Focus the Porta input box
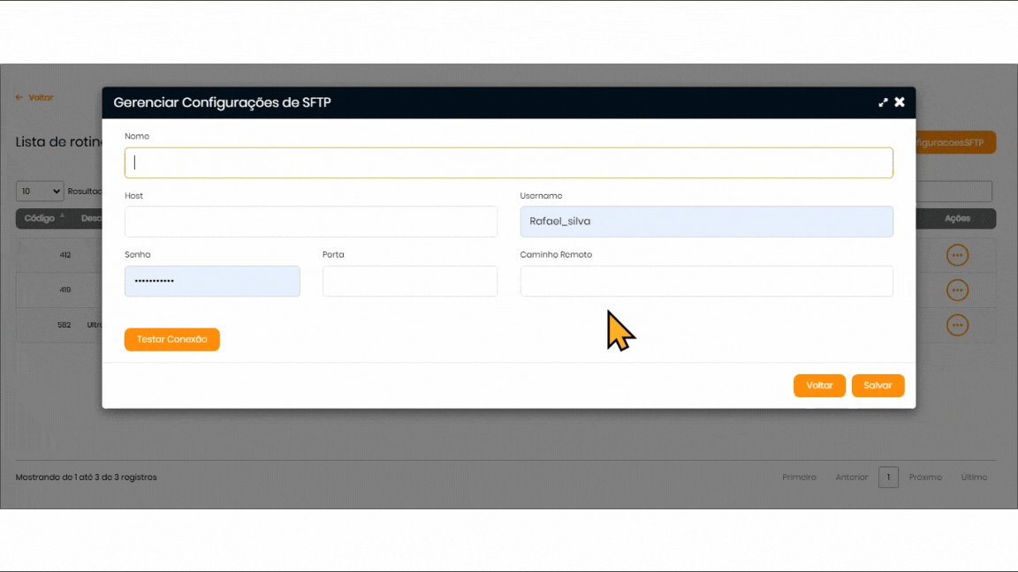The width and height of the screenshot is (1018, 572). point(409,282)
